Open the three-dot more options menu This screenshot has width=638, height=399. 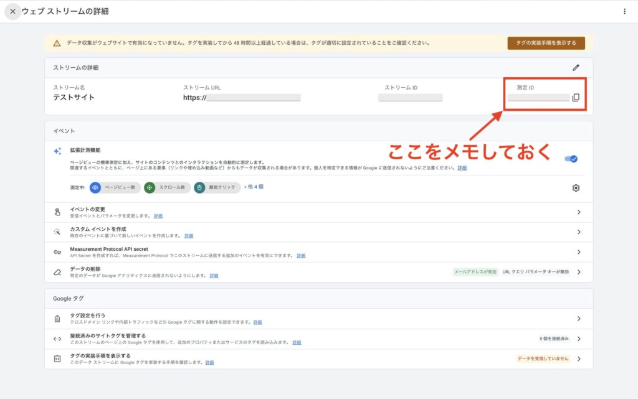(x=625, y=11)
